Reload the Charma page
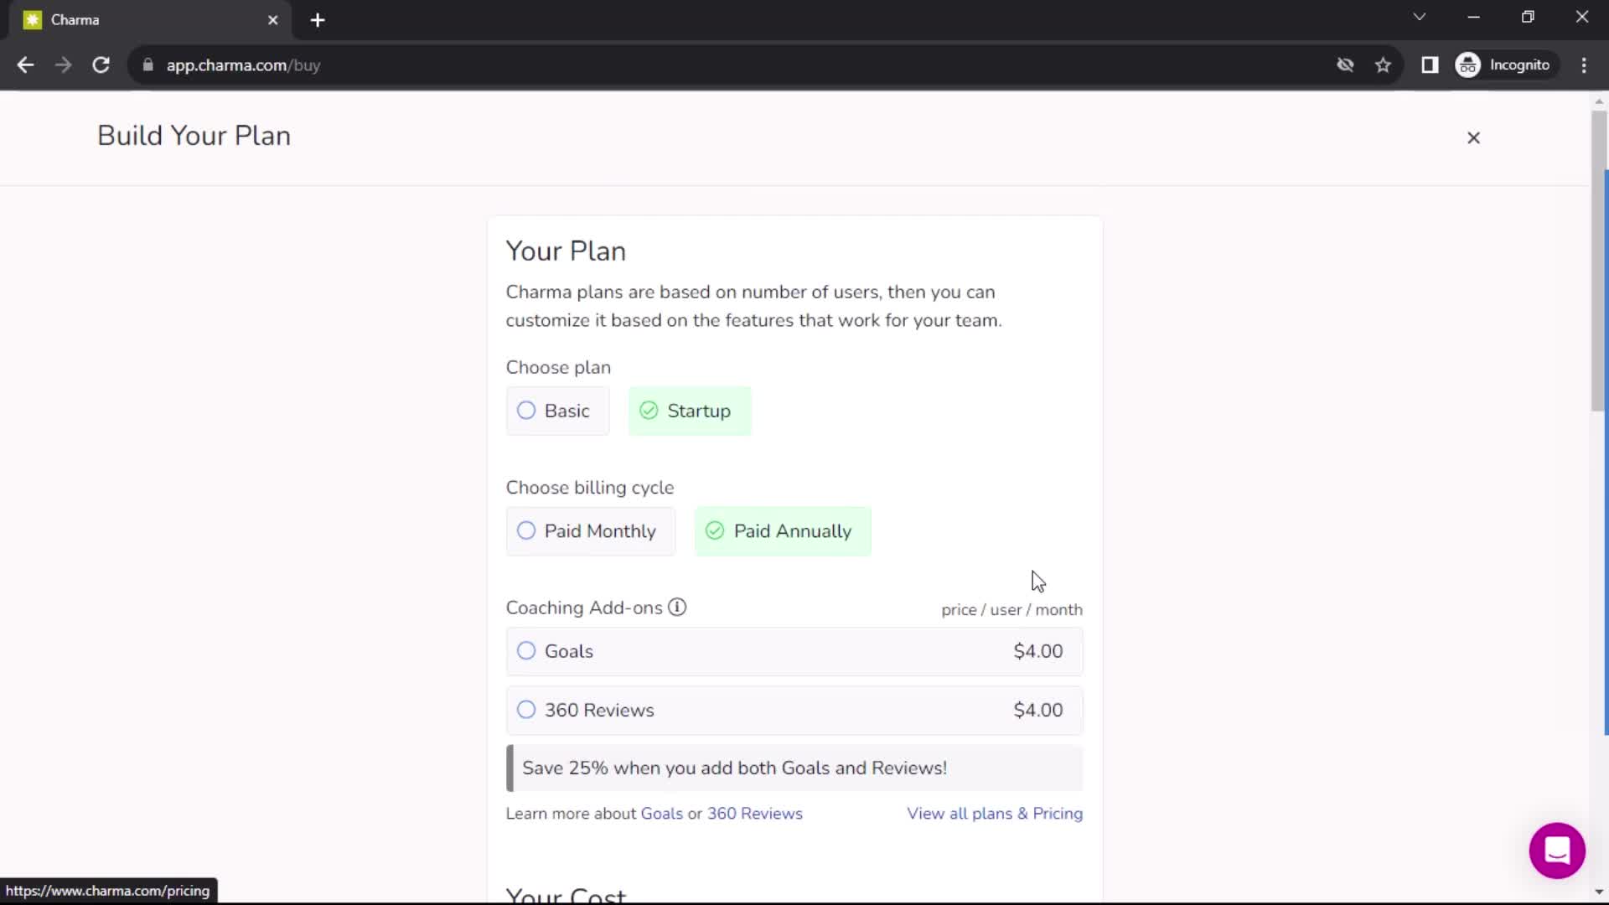Viewport: 1609px width, 905px height. coord(101,65)
